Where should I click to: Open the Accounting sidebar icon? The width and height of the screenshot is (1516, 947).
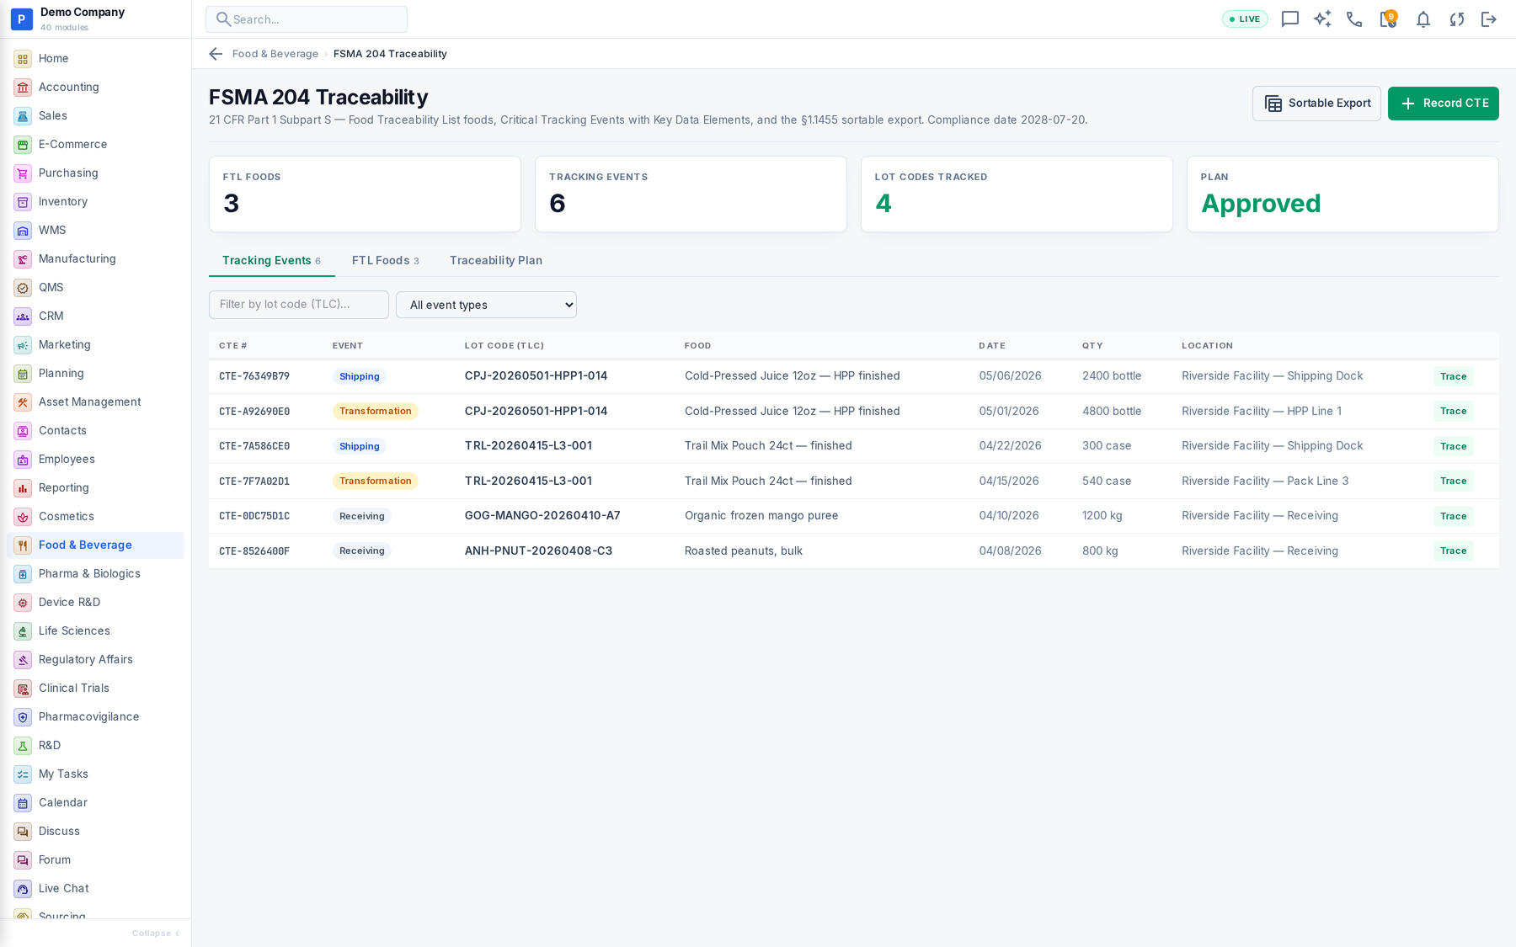pyautogui.click(x=23, y=88)
